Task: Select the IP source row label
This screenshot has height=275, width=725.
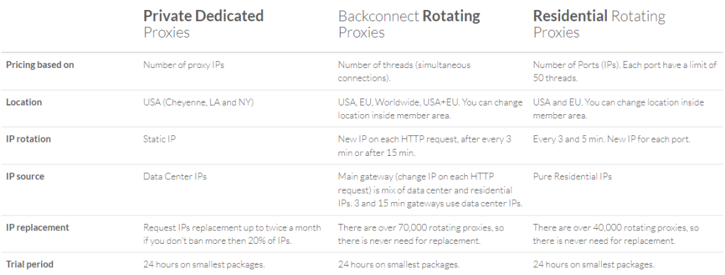Action: click(25, 176)
